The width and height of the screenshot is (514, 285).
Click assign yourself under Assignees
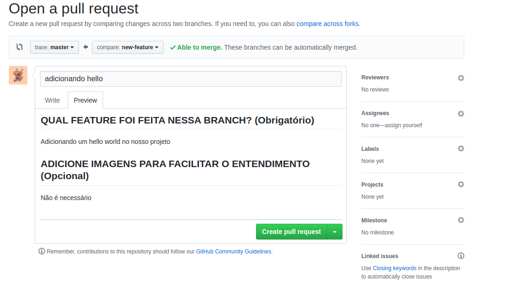[x=403, y=125]
